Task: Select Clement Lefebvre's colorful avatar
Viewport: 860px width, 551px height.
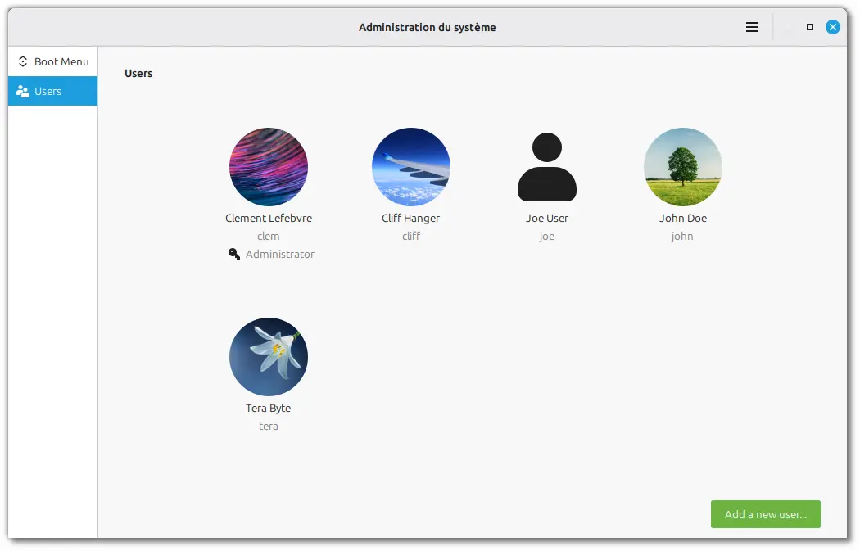Action: (268, 167)
